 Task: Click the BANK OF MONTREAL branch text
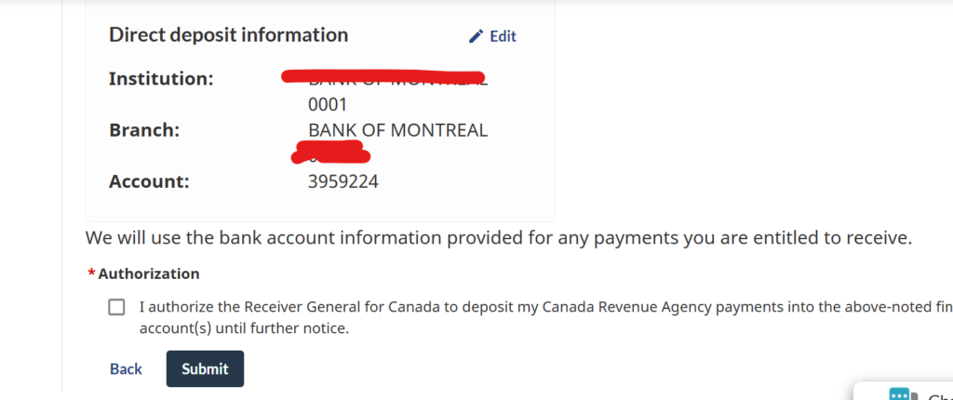coord(398,131)
